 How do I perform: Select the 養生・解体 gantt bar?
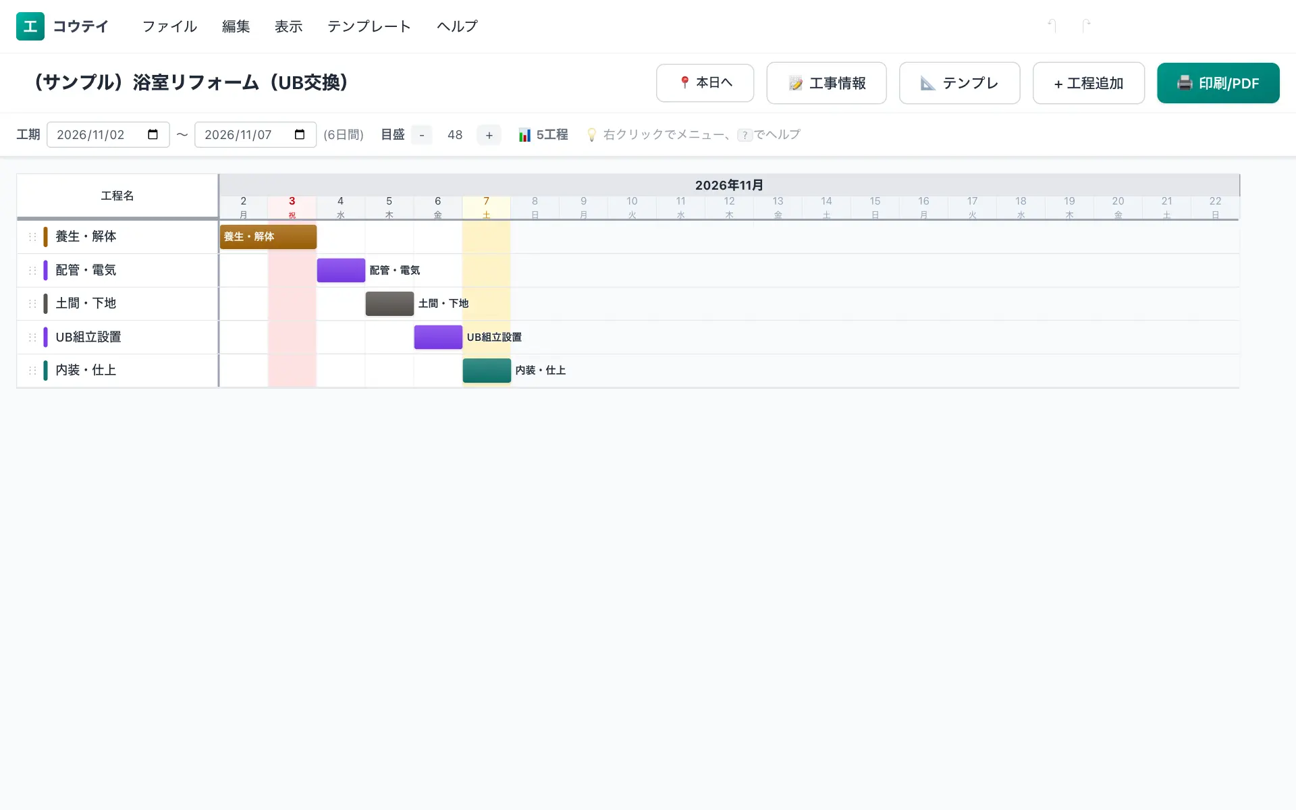268,236
